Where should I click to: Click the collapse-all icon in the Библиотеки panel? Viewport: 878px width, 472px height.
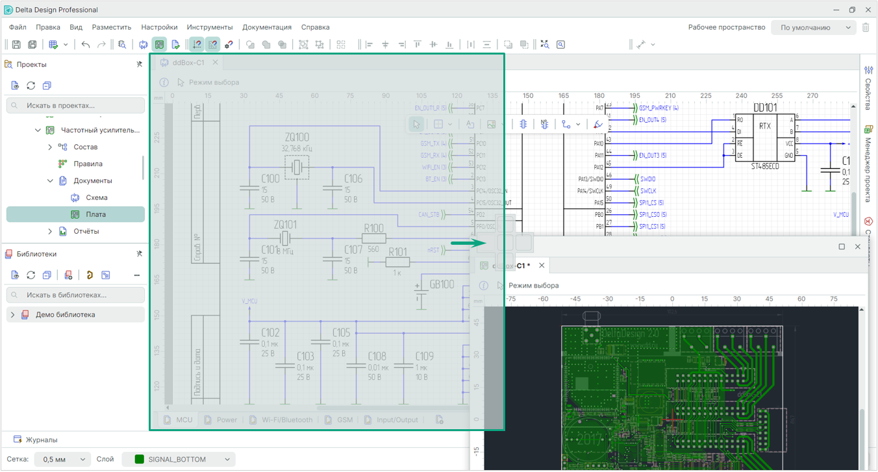pyautogui.click(x=46, y=275)
